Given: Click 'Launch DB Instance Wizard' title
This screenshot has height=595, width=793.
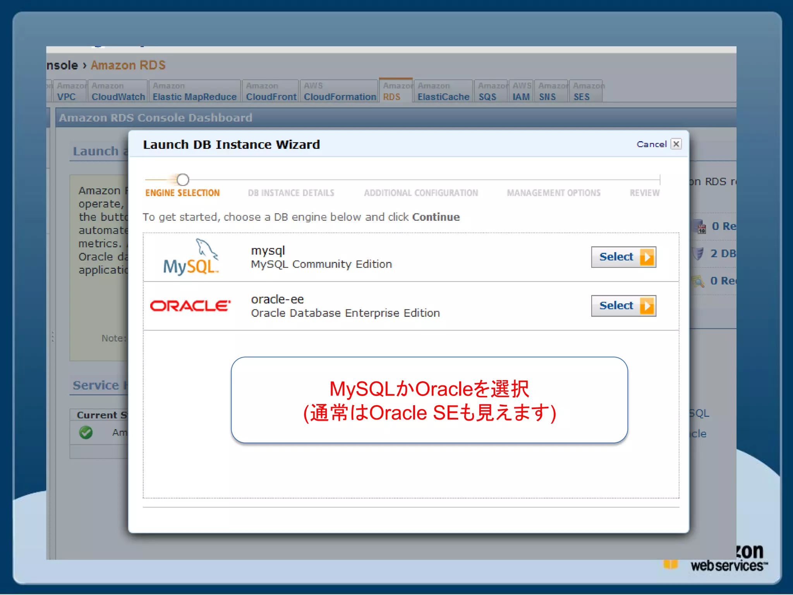Looking at the screenshot, I should 232,144.
